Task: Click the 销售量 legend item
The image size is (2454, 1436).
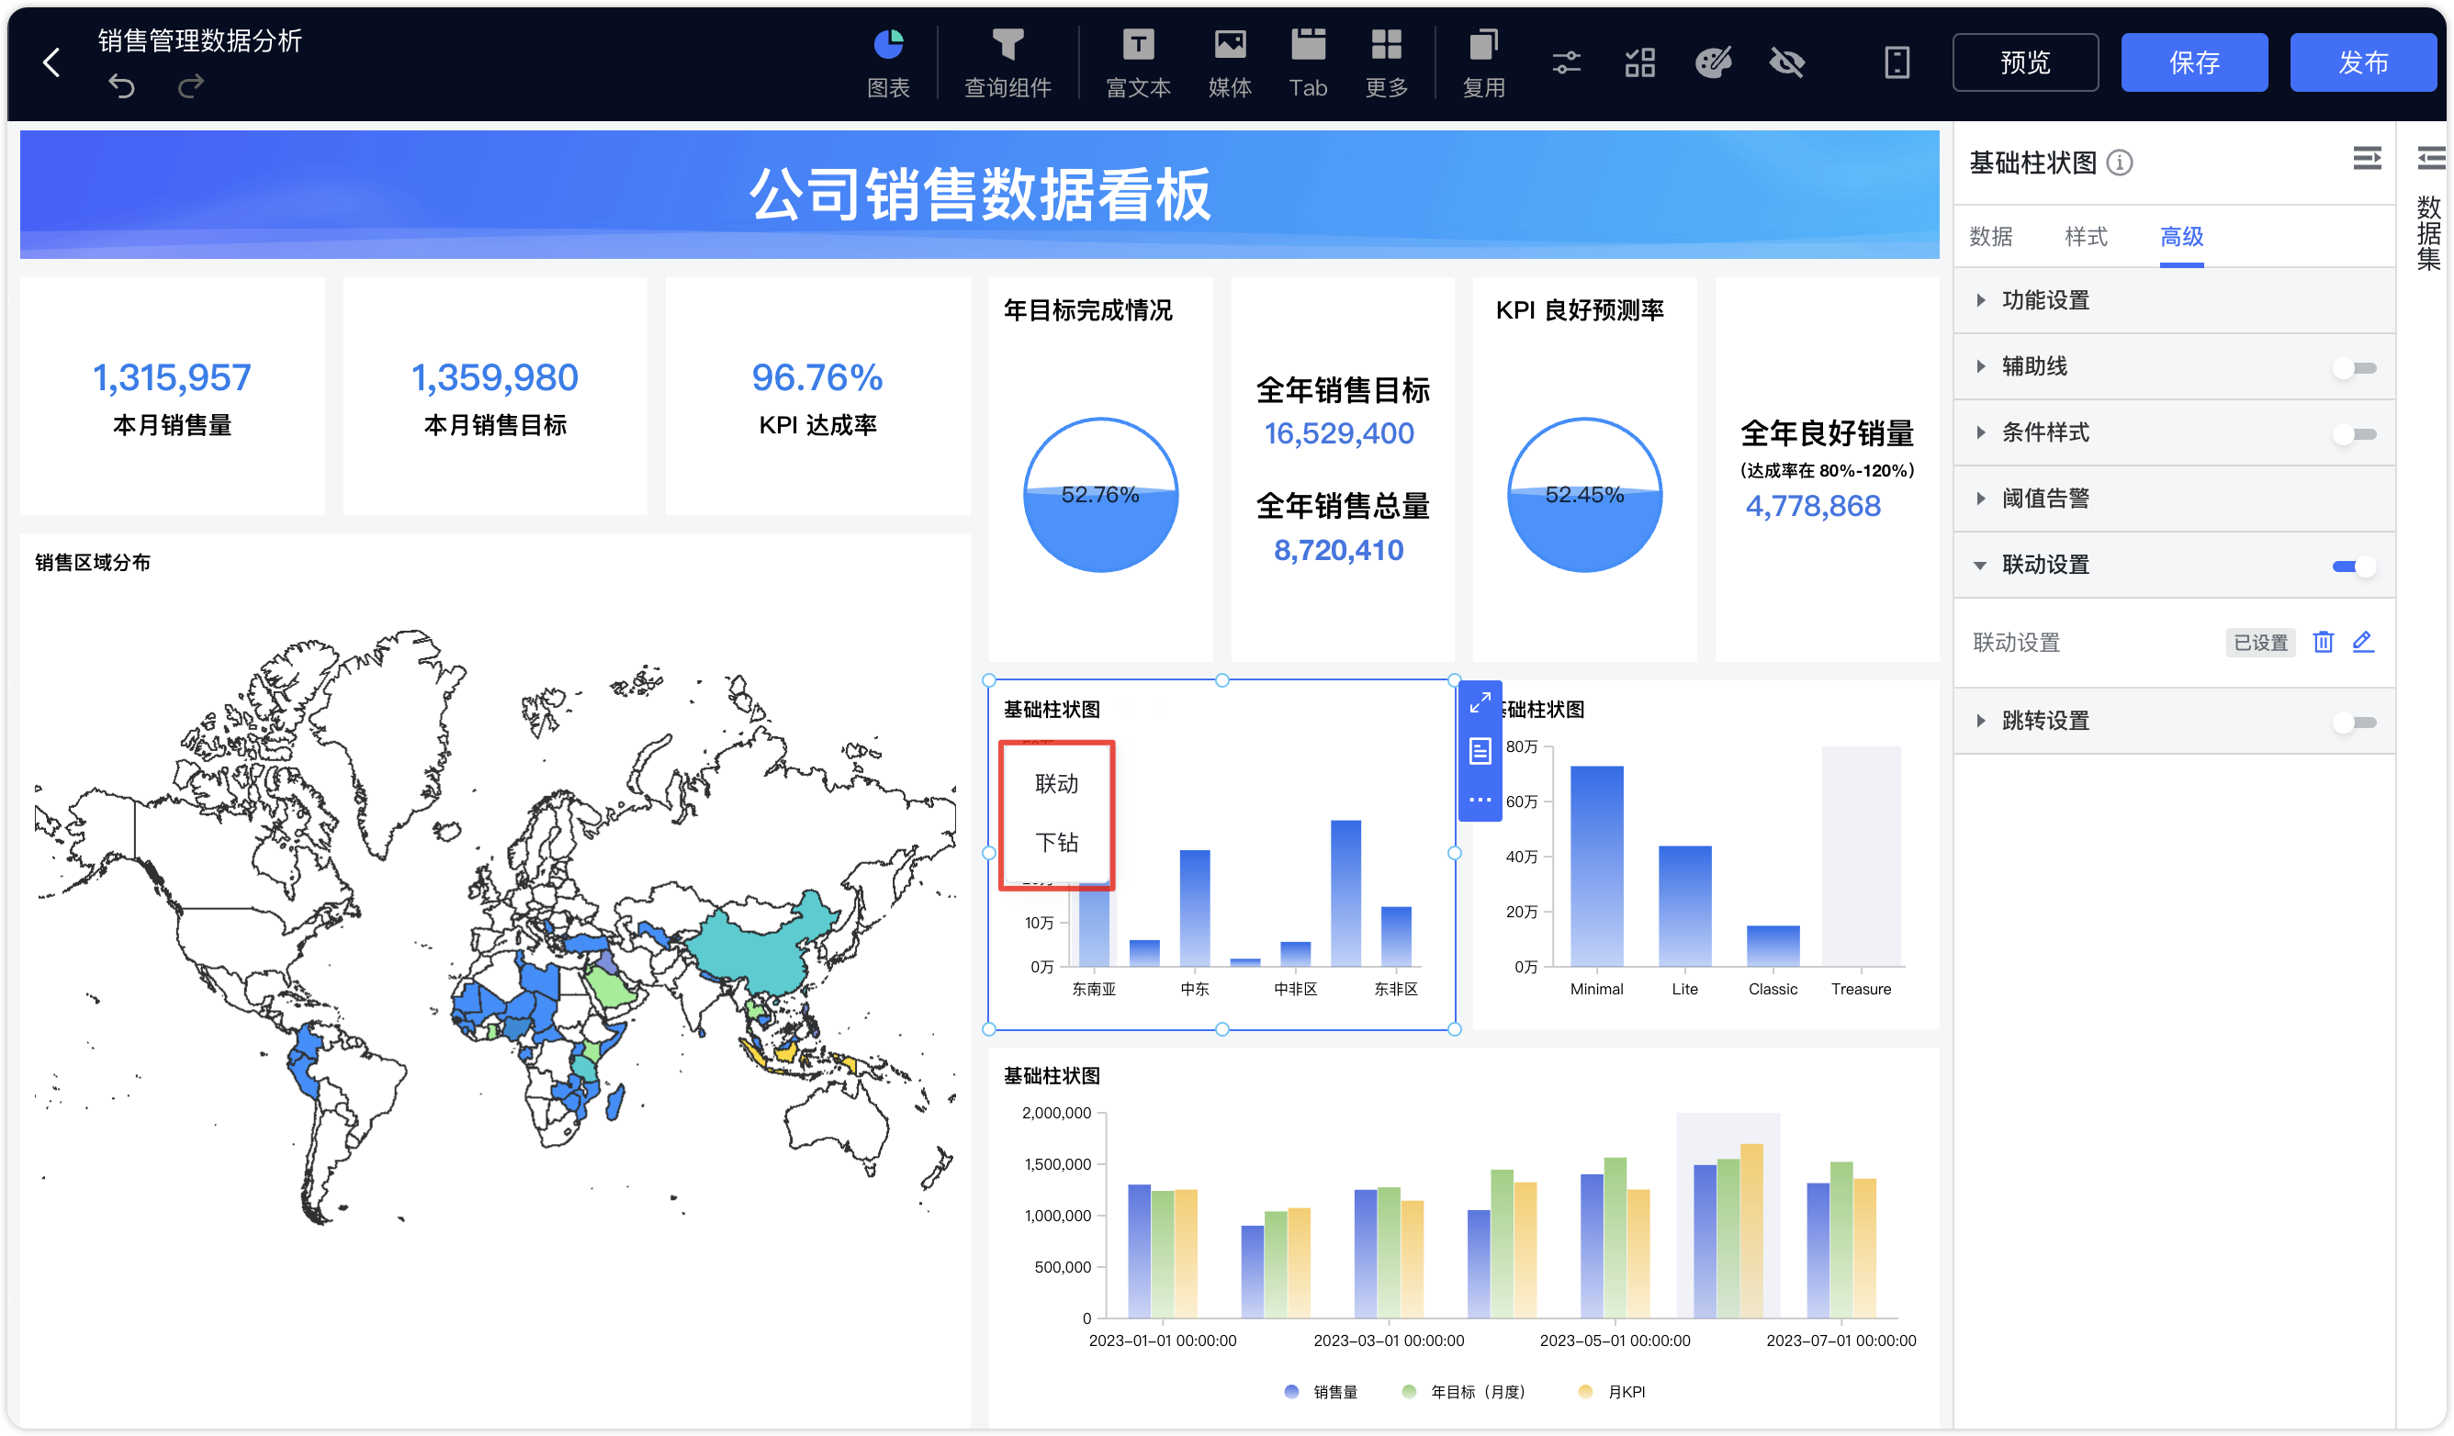Action: (1321, 1392)
